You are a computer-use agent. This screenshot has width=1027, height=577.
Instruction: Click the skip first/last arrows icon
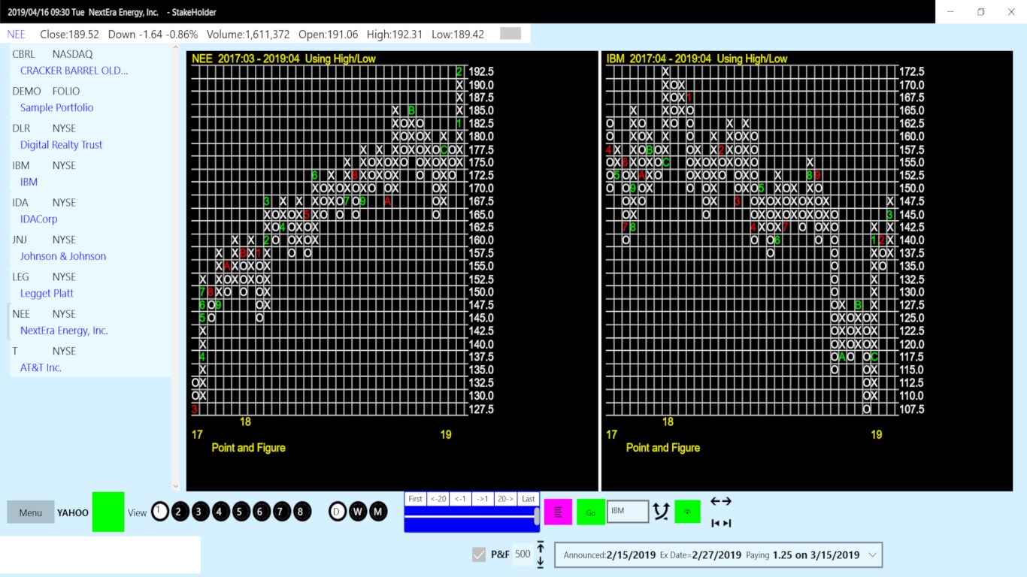point(721,523)
